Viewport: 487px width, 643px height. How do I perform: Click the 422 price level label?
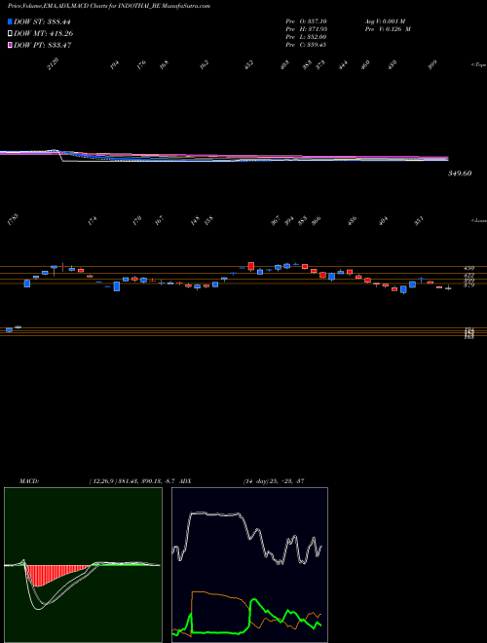pos(468,275)
